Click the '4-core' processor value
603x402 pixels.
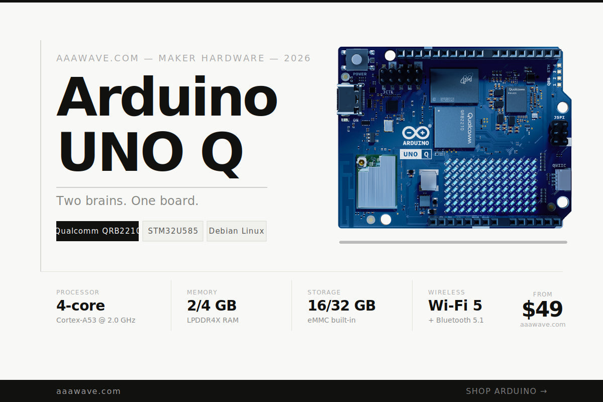pyautogui.click(x=80, y=306)
